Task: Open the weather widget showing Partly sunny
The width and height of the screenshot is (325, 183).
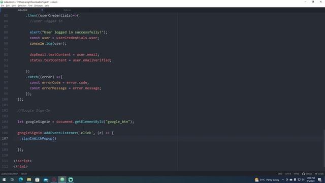Action: tap(267, 179)
